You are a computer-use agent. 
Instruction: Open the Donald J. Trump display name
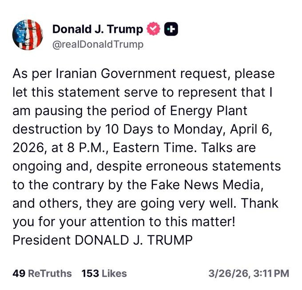98,29
